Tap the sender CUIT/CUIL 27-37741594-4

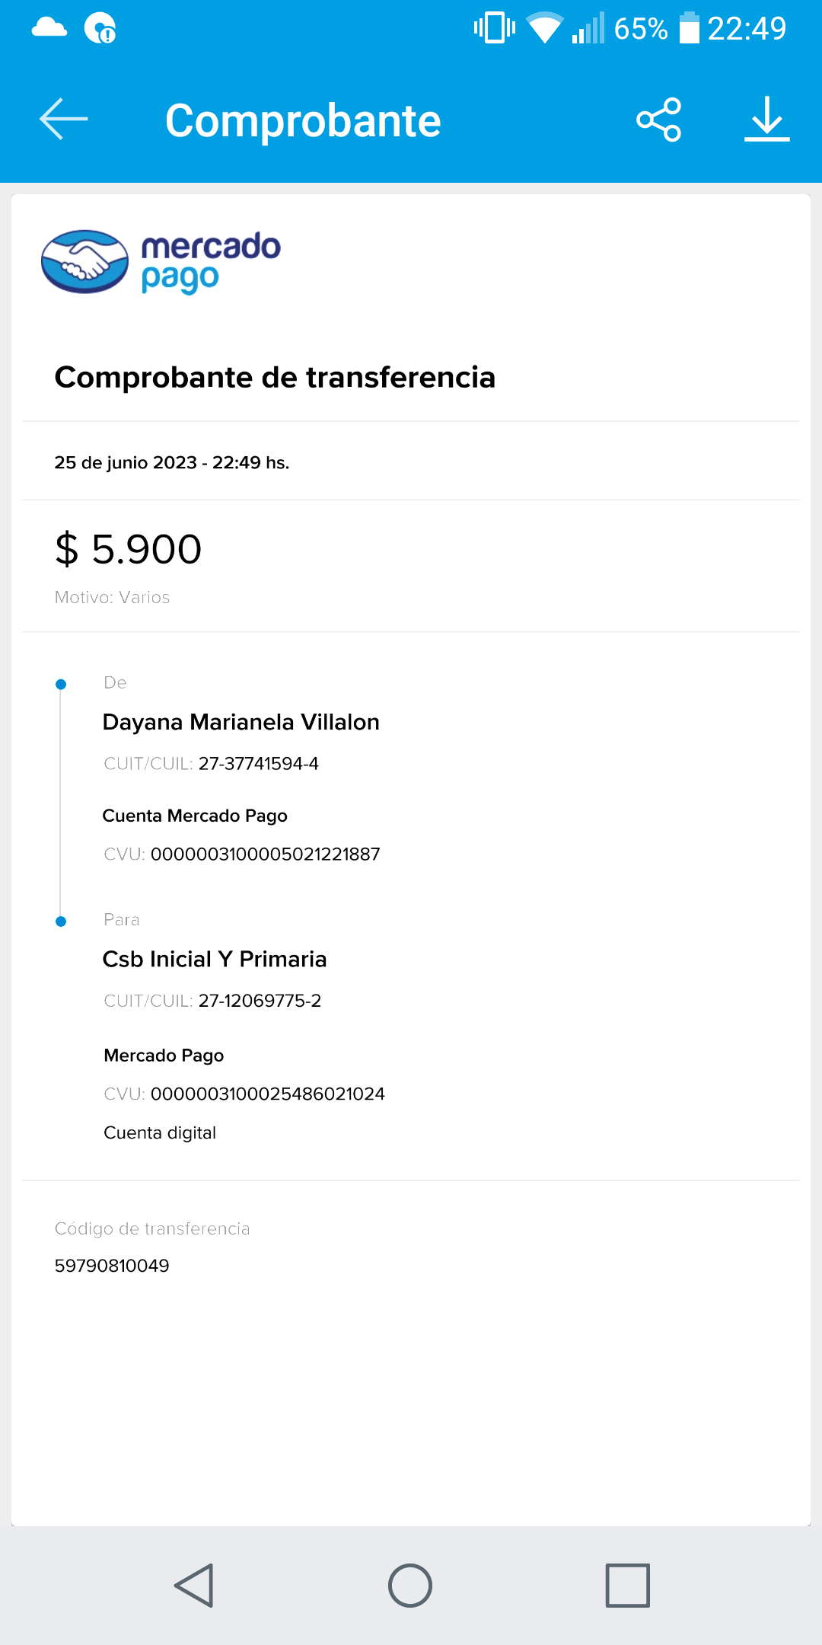(x=258, y=764)
